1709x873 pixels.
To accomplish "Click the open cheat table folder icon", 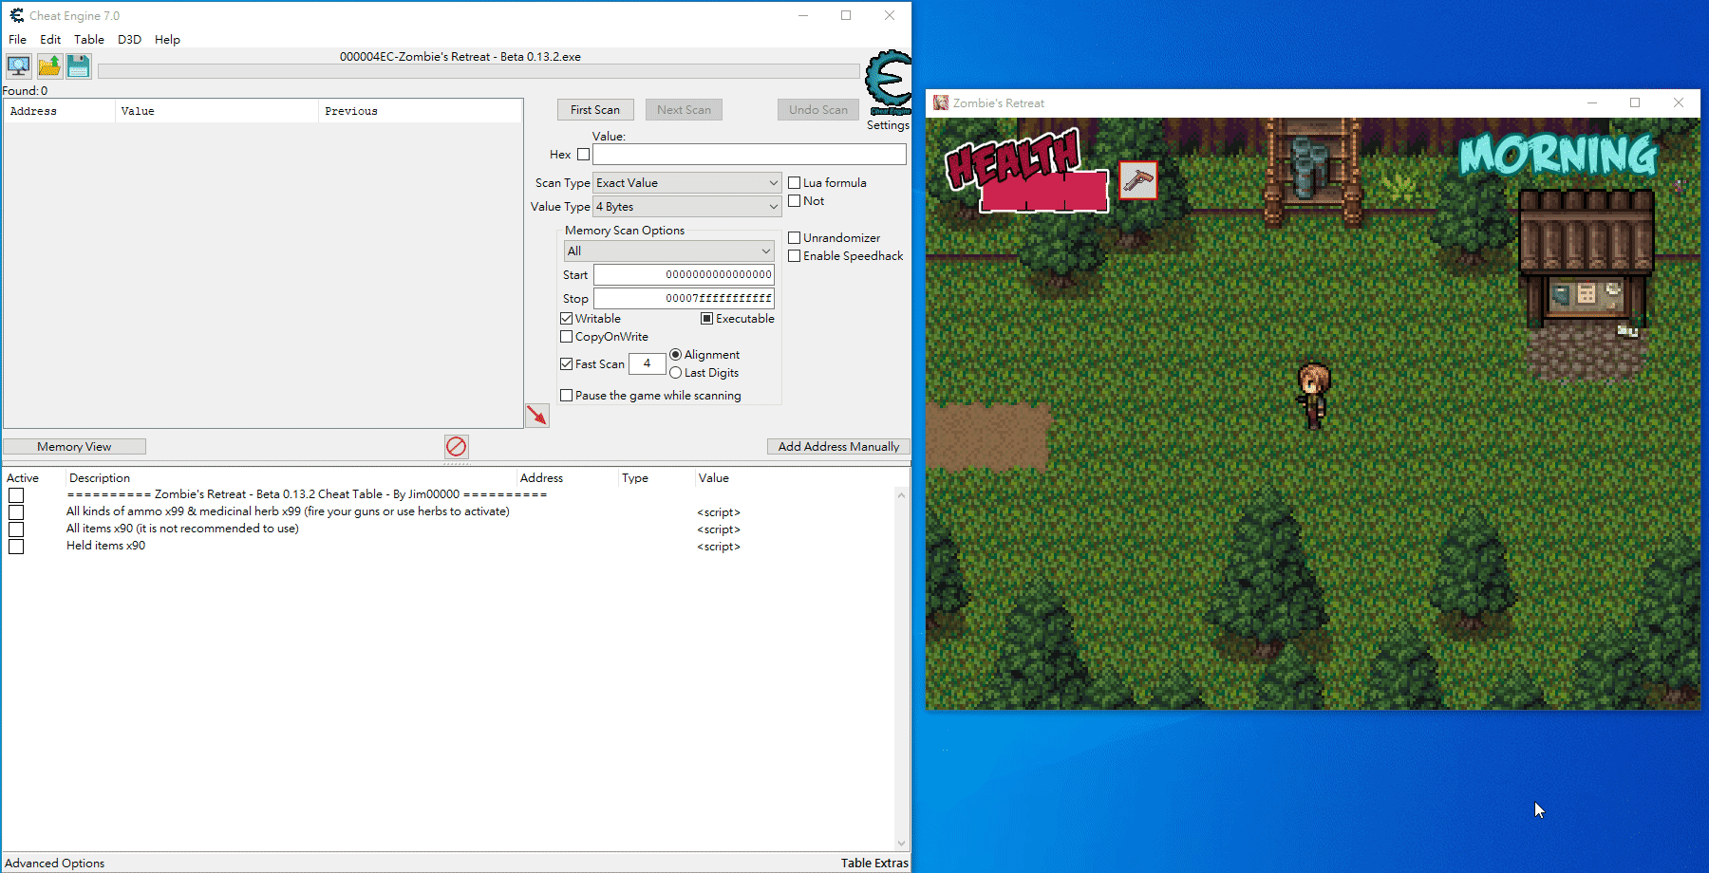I will (x=49, y=66).
